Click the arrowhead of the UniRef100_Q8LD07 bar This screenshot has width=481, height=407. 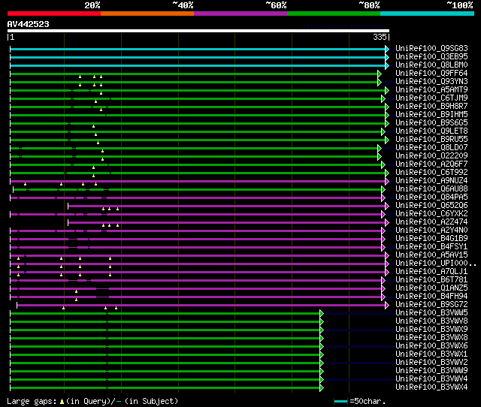[380, 148]
